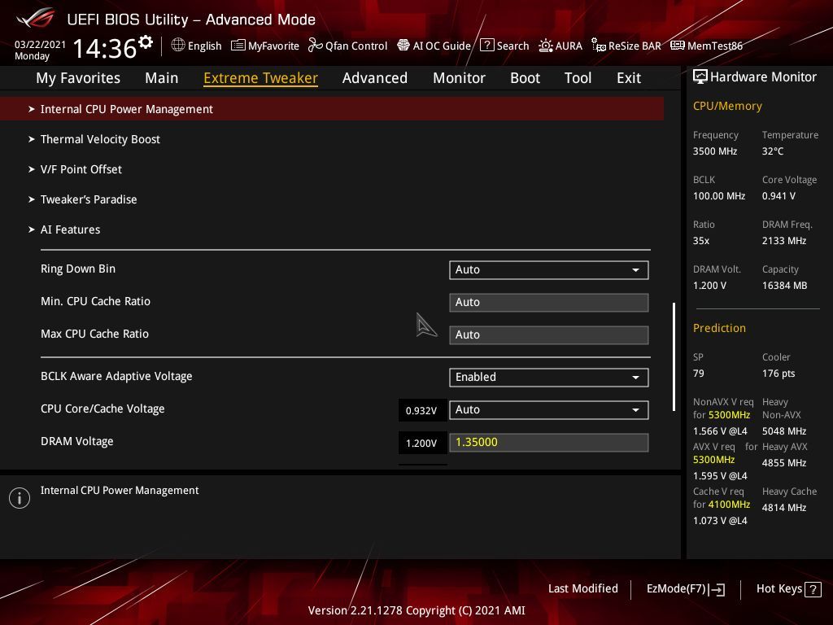833x625 pixels.
Task: Click the English language button
Action: coord(204,46)
